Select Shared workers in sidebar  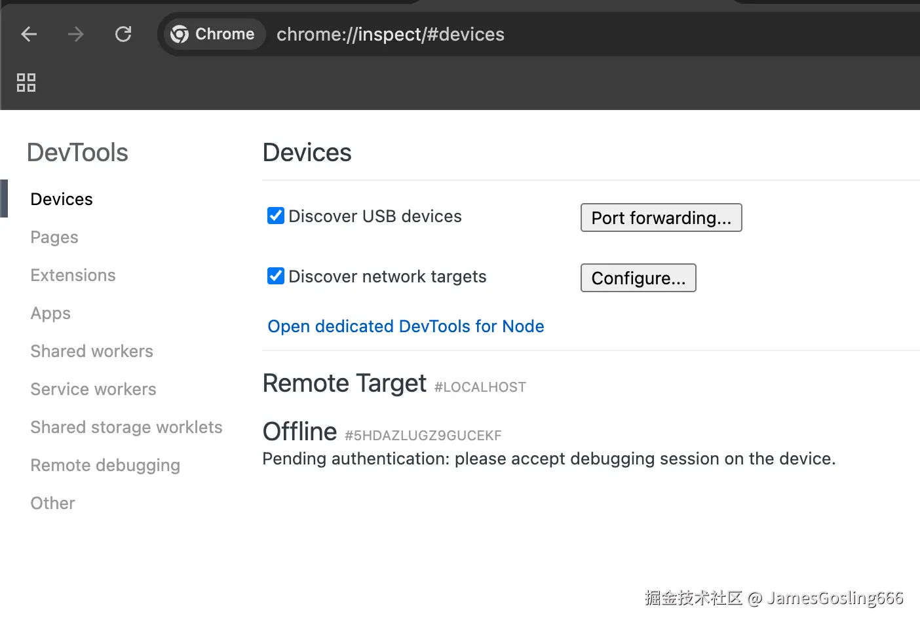tap(92, 351)
